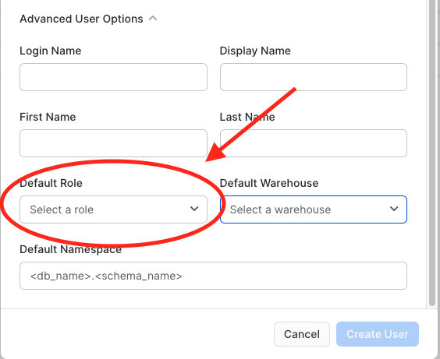Click the Login Name label
The width and height of the screenshot is (440, 359).
point(51,51)
